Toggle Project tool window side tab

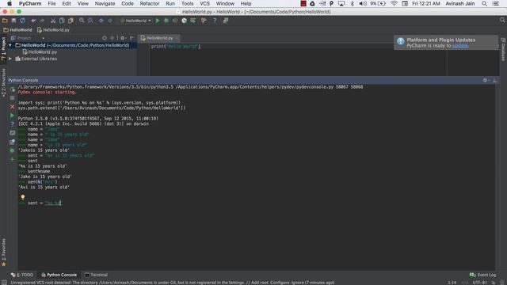3,48
